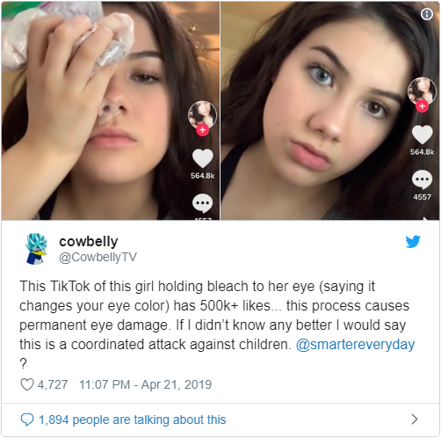Like the tweet with the heart icon
441x438 pixels.
point(27,384)
